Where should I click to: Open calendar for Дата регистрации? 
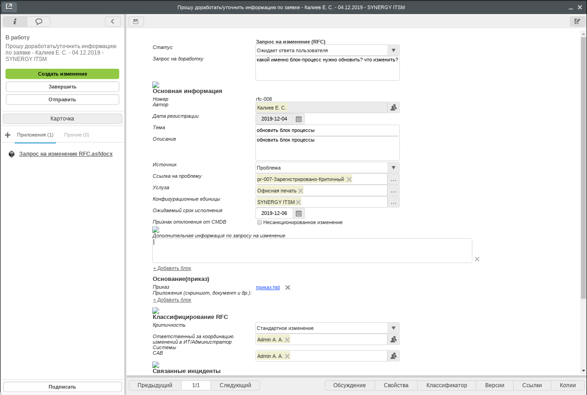click(x=299, y=119)
